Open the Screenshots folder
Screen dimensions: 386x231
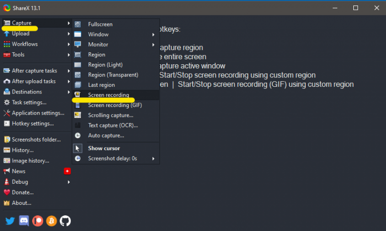click(x=36, y=140)
